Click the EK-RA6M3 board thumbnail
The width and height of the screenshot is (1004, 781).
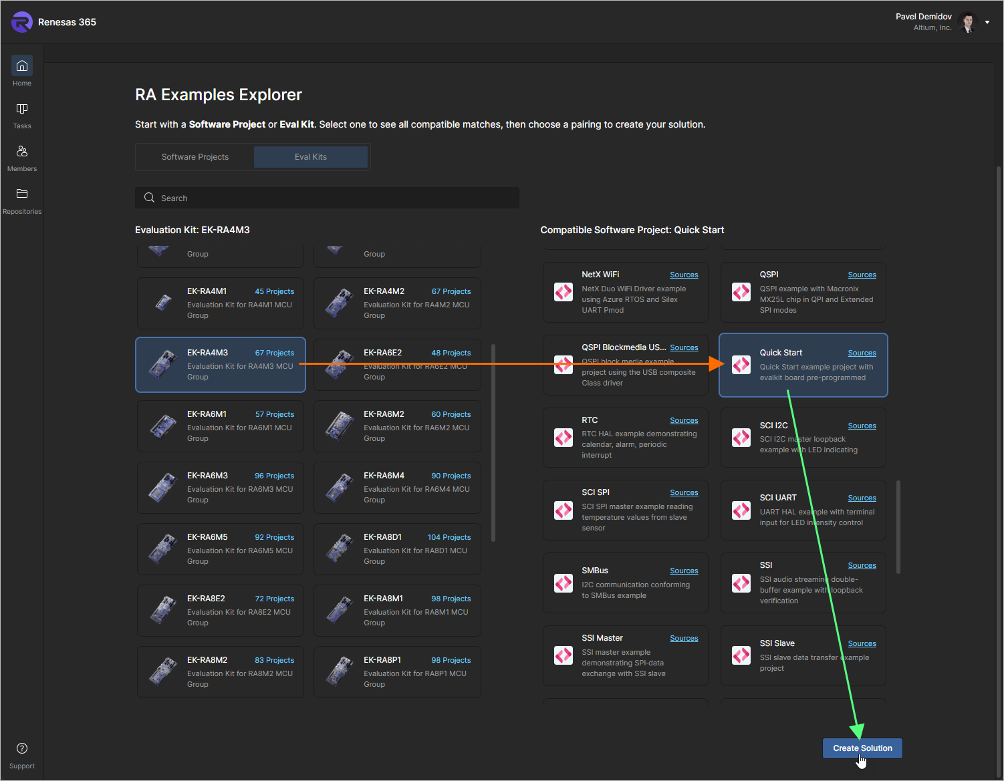coord(163,487)
